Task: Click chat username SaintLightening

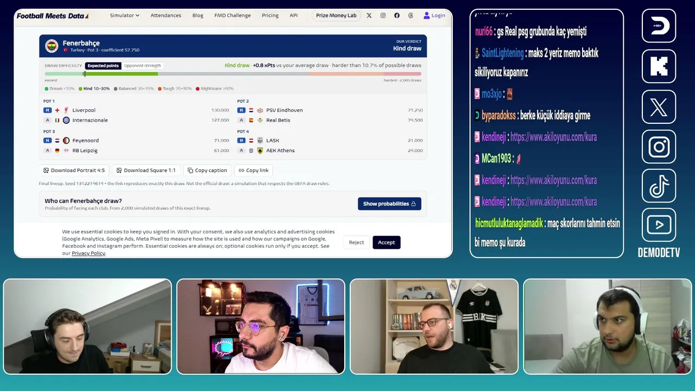Action: (x=502, y=53)
